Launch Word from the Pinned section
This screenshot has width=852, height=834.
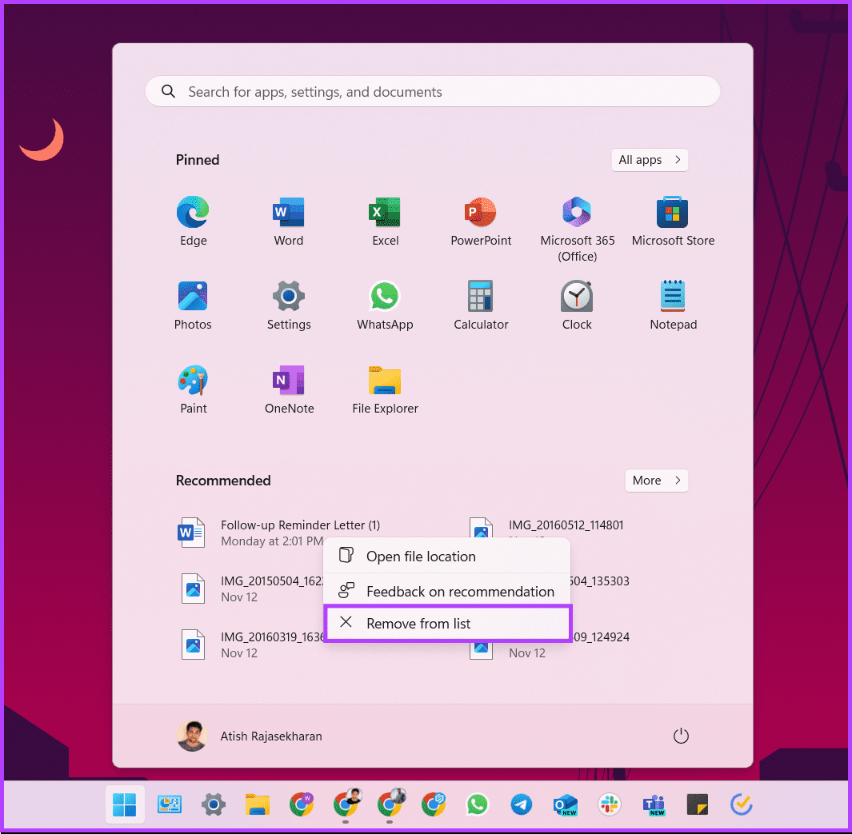point(289,221)
